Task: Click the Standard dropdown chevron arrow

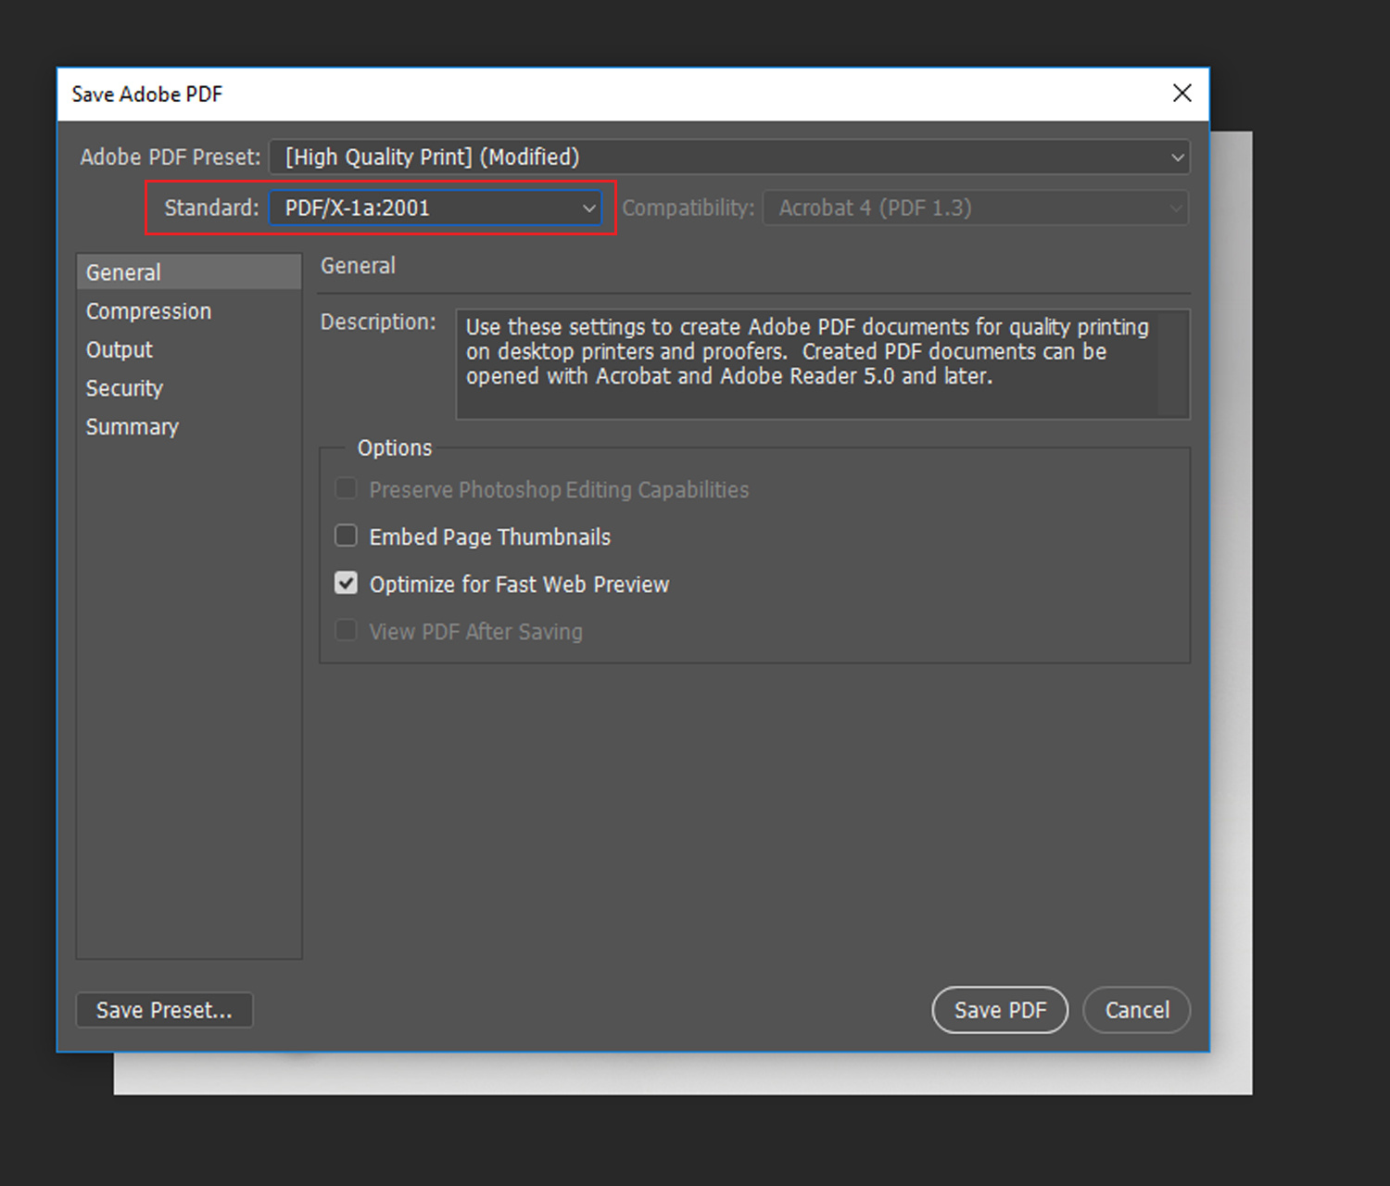Action: click(x=588, y=208)
